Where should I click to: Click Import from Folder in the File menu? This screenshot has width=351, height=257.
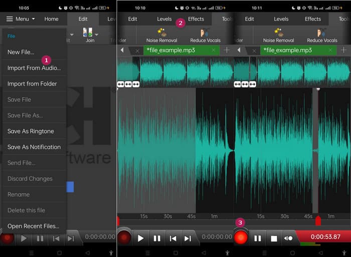pyautogui.click(x=32, y=83)
